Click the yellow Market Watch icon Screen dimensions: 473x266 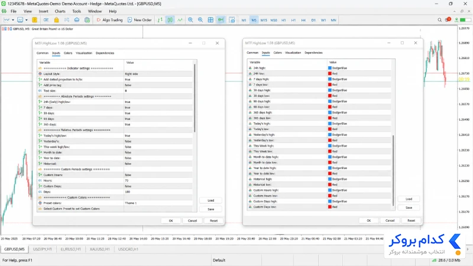[x=34, y=20]
